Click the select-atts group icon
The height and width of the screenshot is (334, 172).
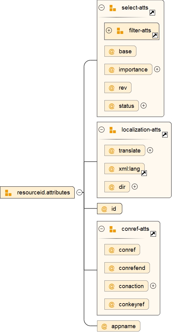coord(112,8)
